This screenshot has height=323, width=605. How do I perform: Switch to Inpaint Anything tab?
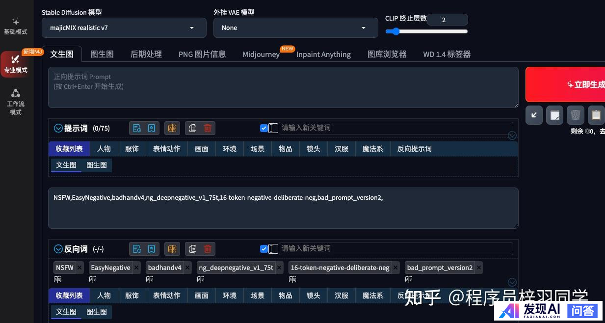[323, 54]
